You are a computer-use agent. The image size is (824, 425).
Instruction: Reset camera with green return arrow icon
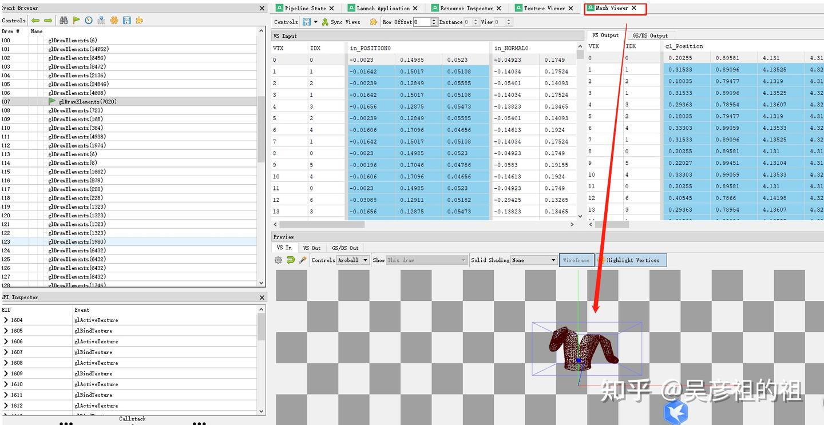(x=290, y=260)
